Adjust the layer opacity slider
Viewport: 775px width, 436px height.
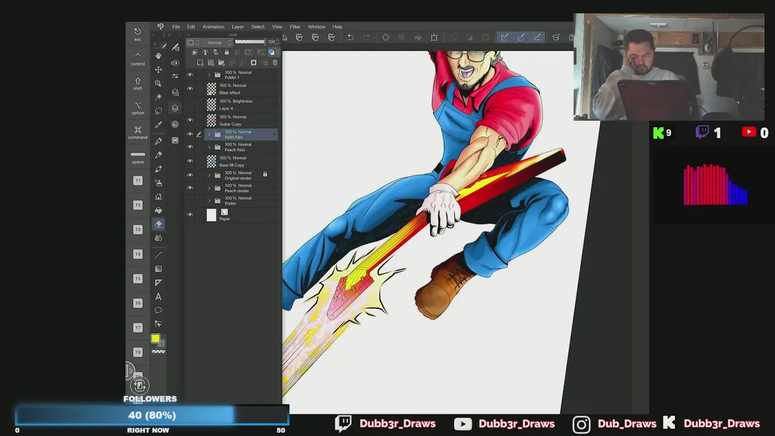[250, 42]
